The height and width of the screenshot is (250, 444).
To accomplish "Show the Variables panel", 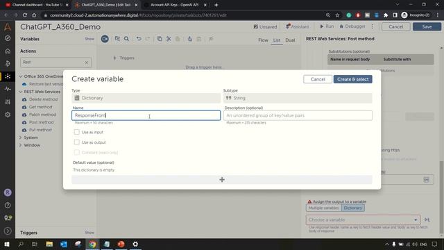I will (x=89, y=39).
